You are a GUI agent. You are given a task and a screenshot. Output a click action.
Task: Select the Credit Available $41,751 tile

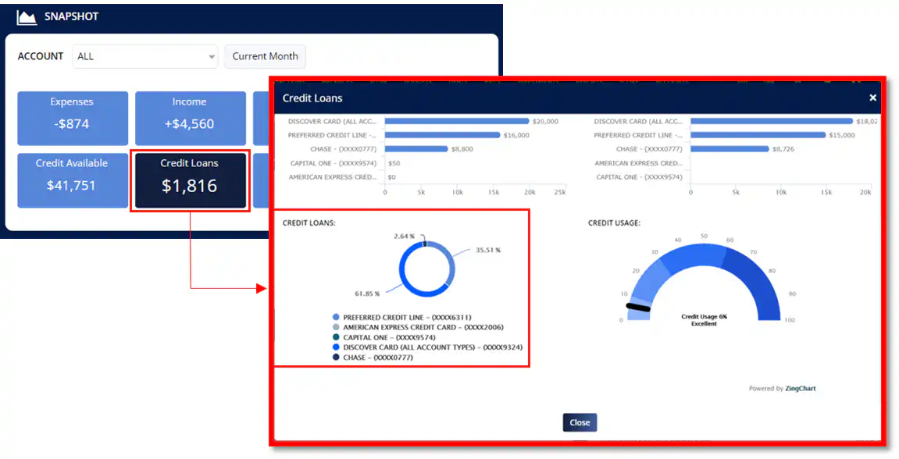pyautogui.click(x=72, y=180)
